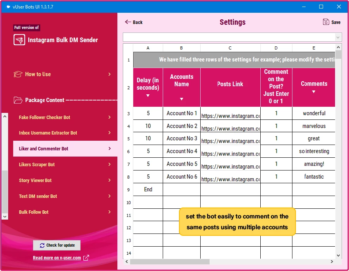Viewport: 349px width, 271px height.
Task: Open Bulk Follow Bot
Action: (x=65, y=212)
